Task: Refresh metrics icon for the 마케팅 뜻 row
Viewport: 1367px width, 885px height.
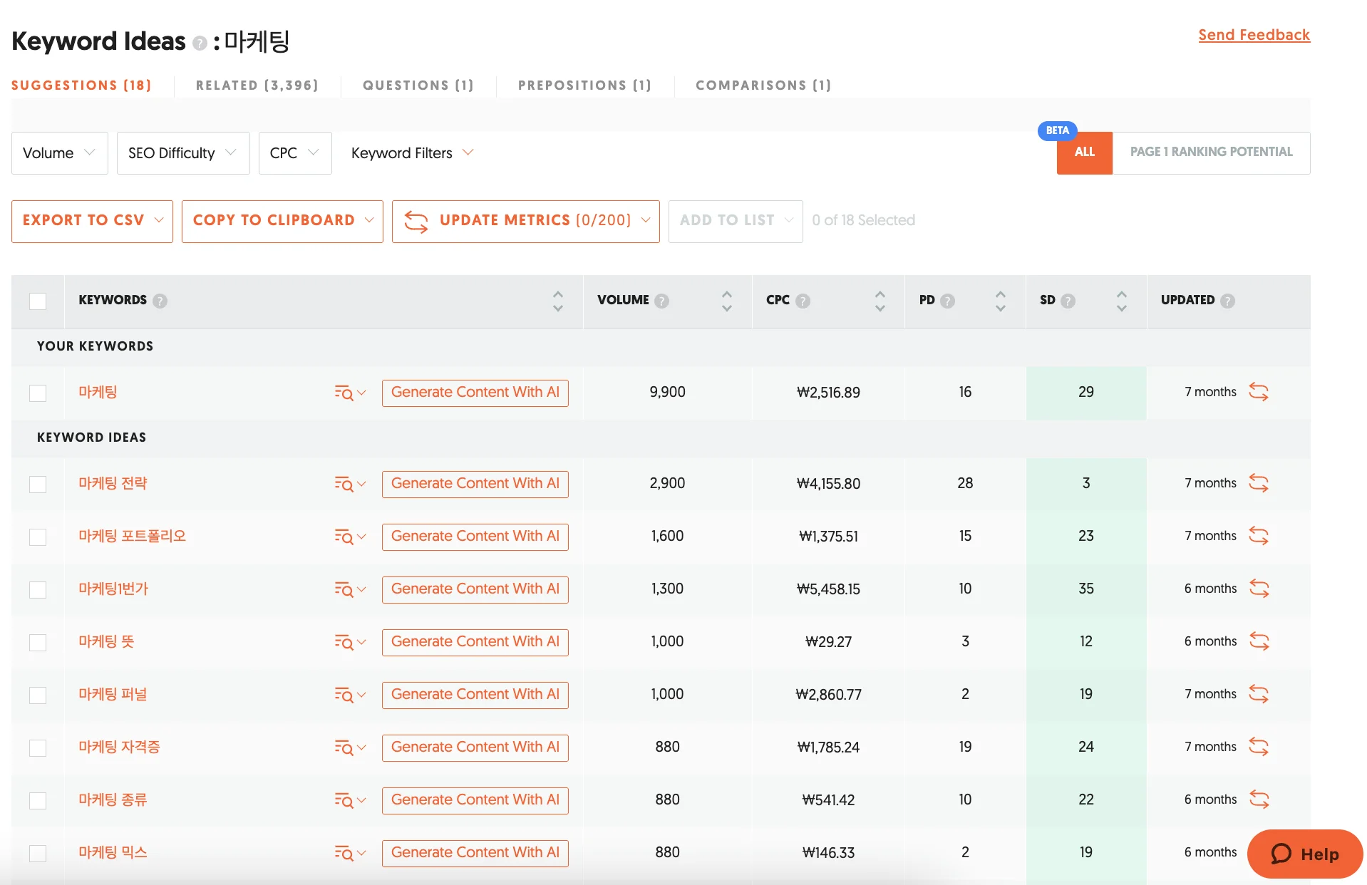Action: pos(1259,641)
